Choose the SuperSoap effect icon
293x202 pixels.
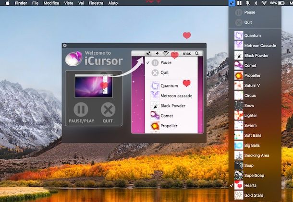point(239,175)
